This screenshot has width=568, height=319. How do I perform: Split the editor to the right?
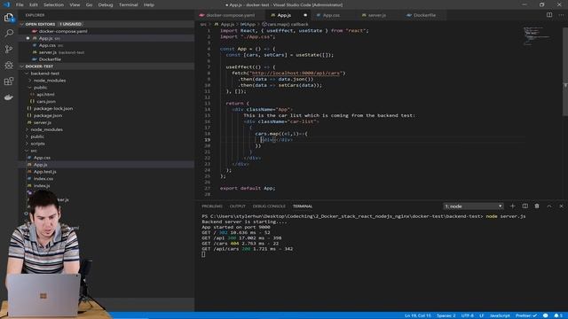tap(549, 15)
